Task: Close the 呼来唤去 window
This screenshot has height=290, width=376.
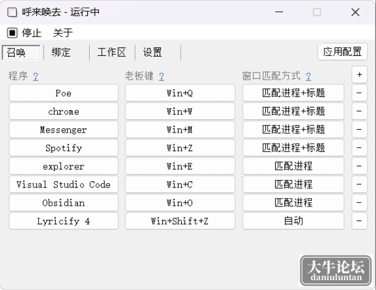Action: click(355, 12)
